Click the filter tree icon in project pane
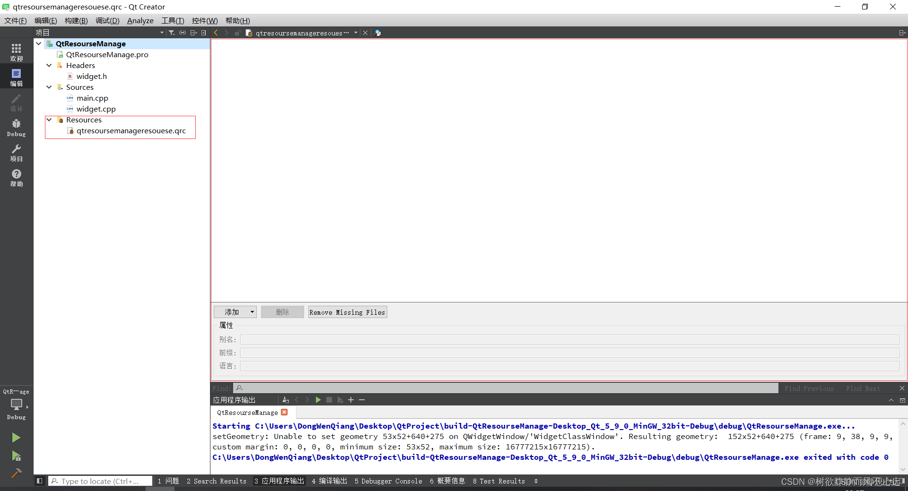Image resolution: width=908 pixels, height=491 pixels. coord(172,33)
